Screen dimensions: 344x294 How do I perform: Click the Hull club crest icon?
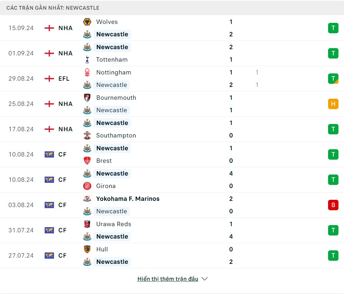87,249
